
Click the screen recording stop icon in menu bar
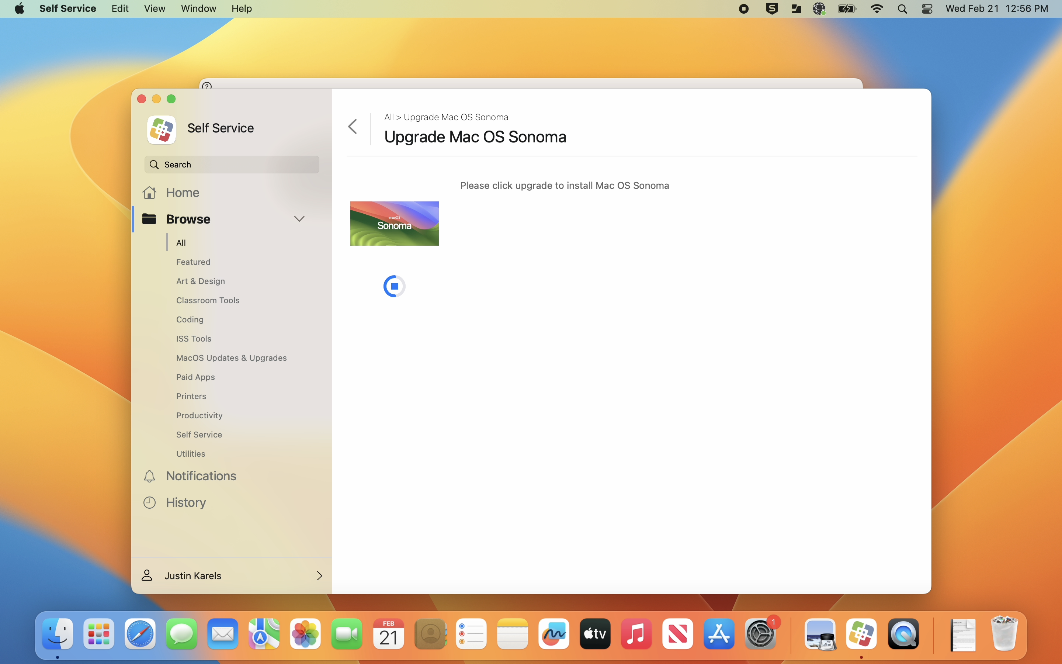[743, 9]
